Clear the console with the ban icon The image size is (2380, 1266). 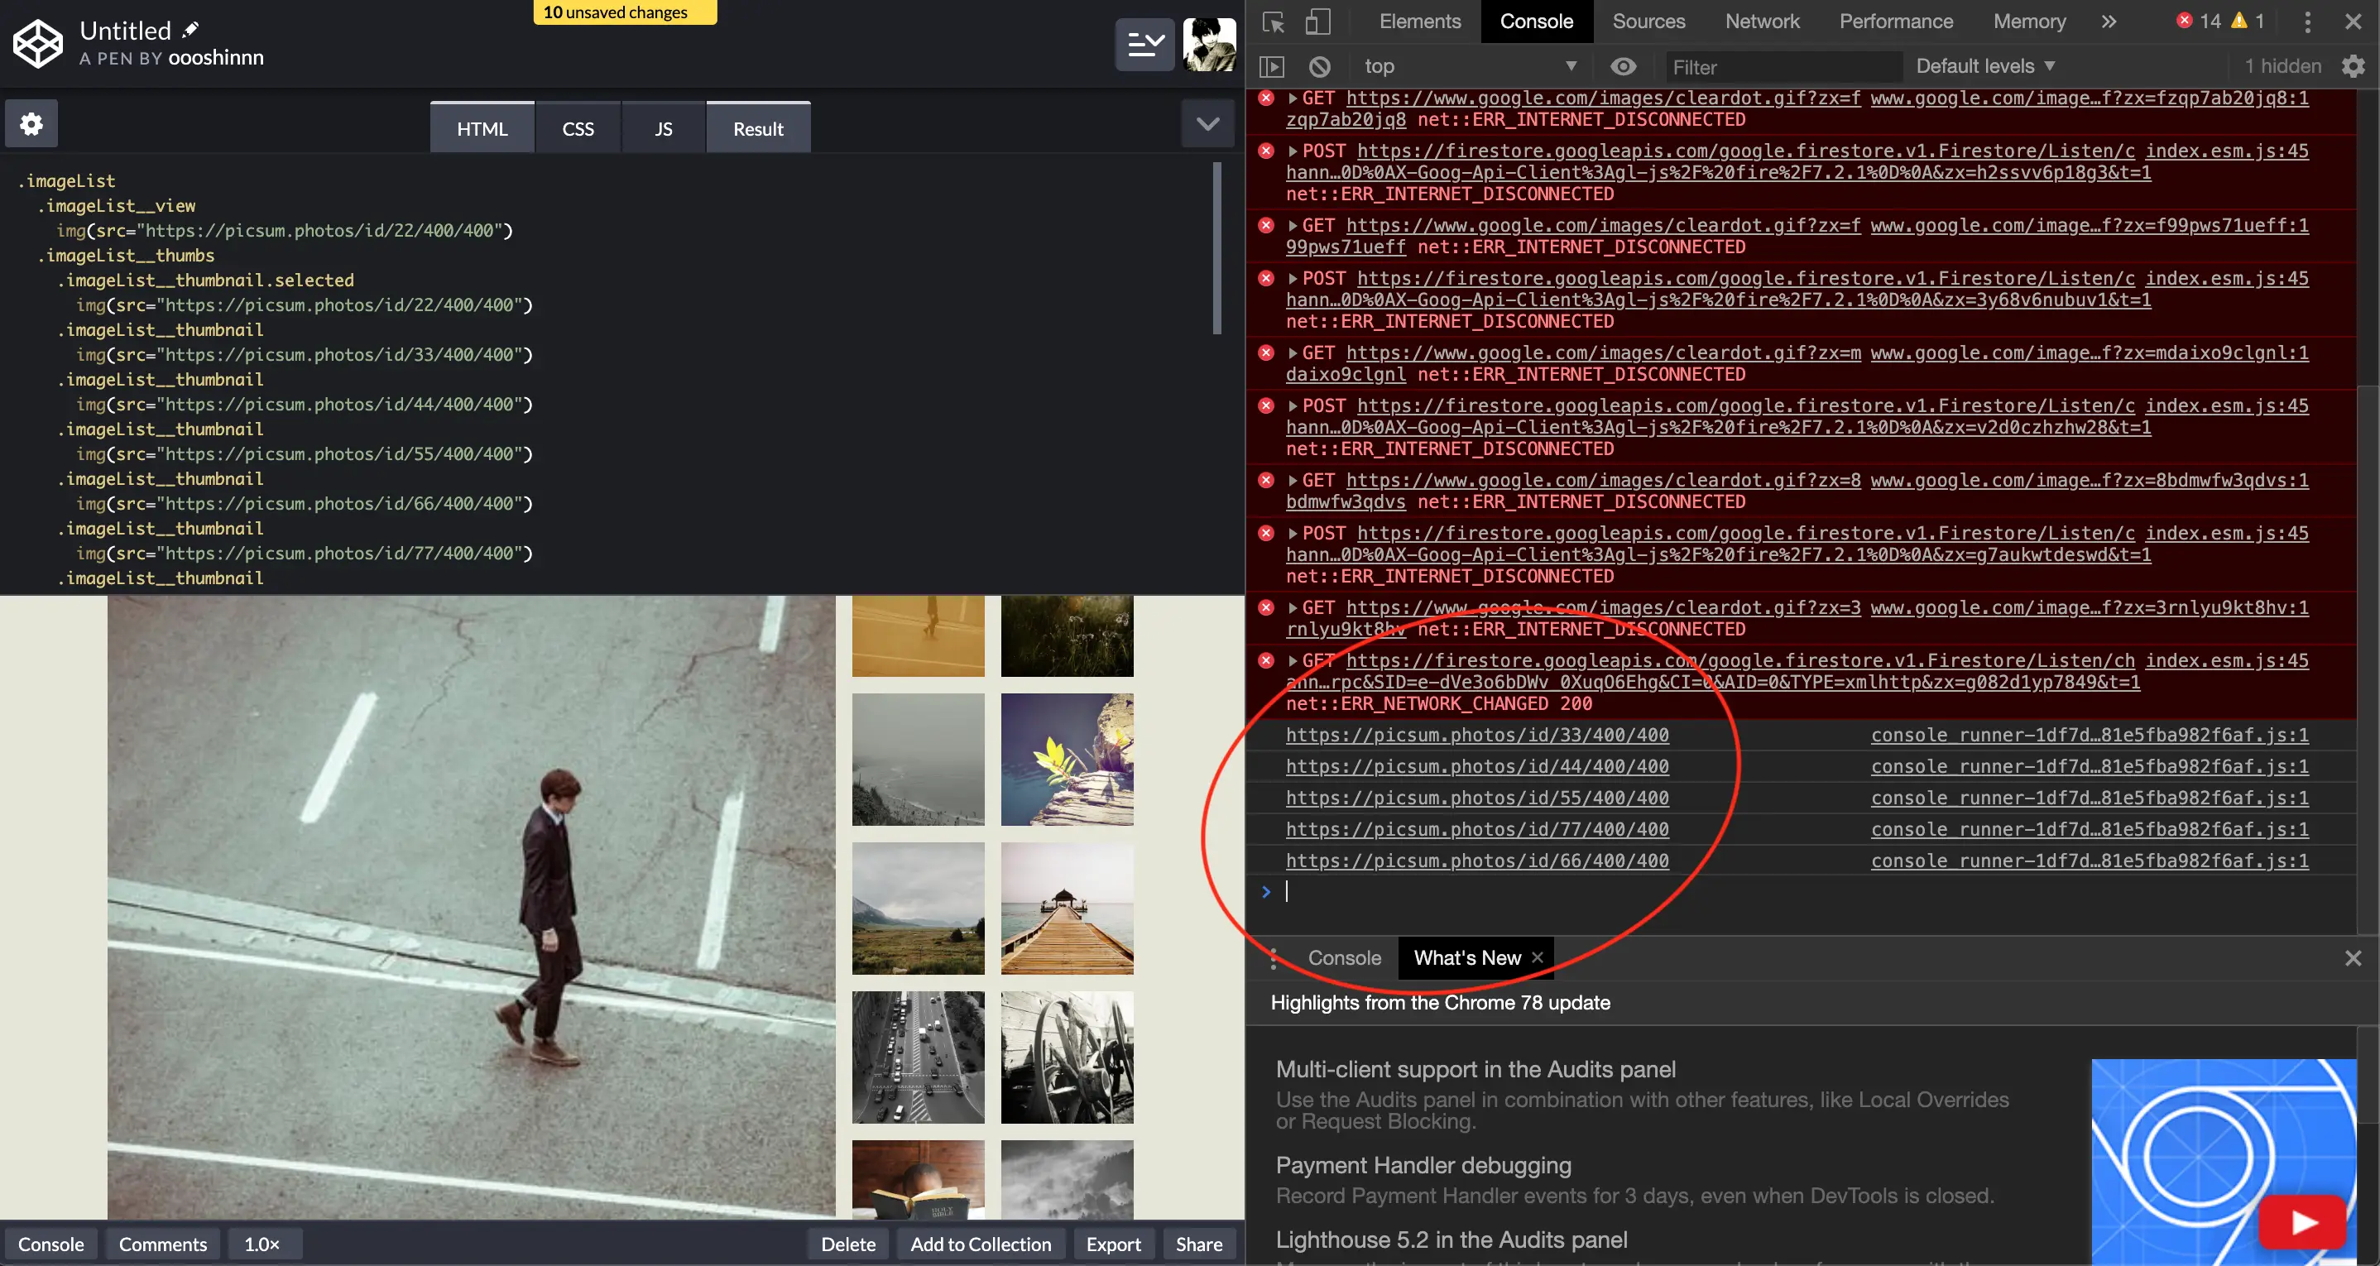coord(1319,66)
